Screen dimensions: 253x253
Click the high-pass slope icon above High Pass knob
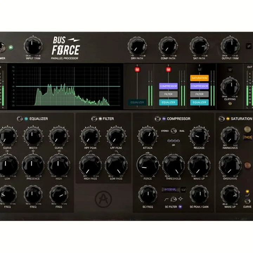(x=90, y=152)
